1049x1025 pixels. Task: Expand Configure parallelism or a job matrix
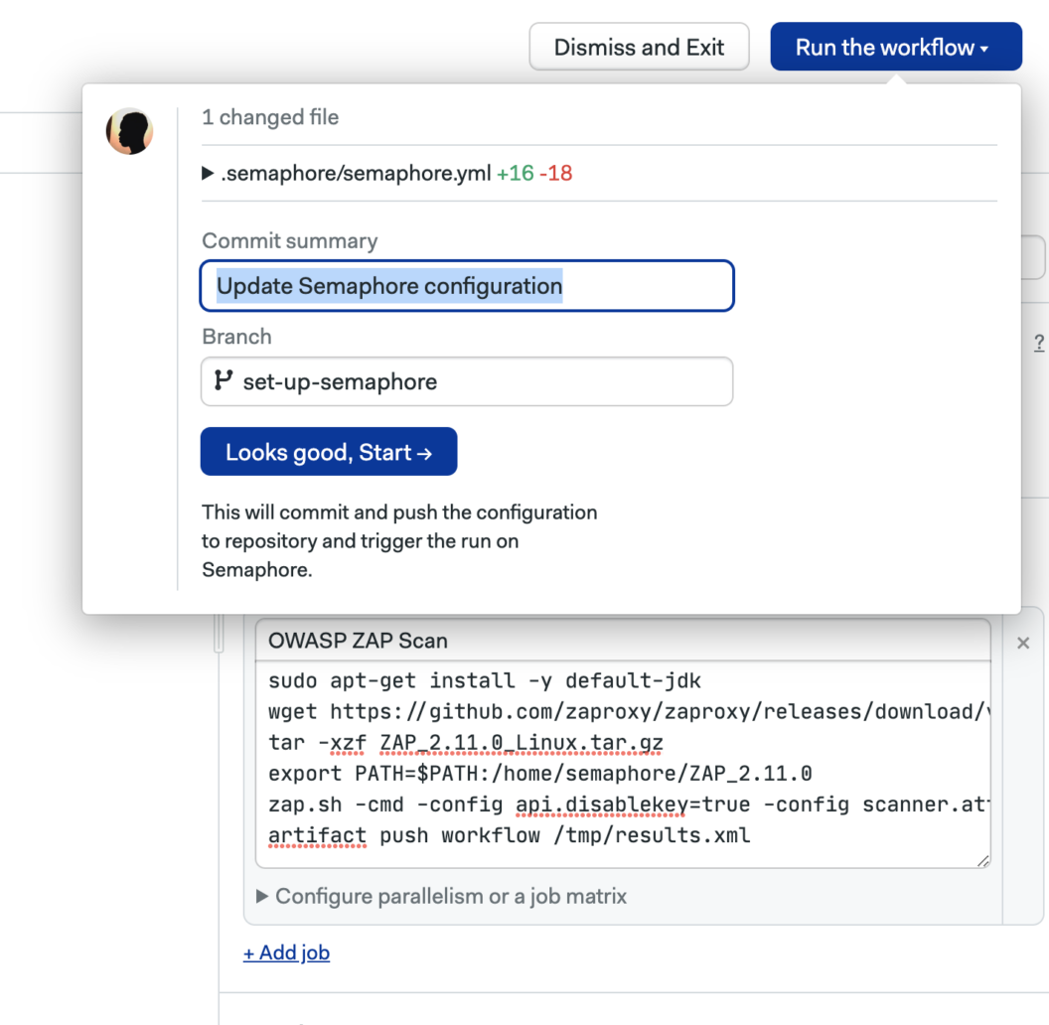pos(441,896)
